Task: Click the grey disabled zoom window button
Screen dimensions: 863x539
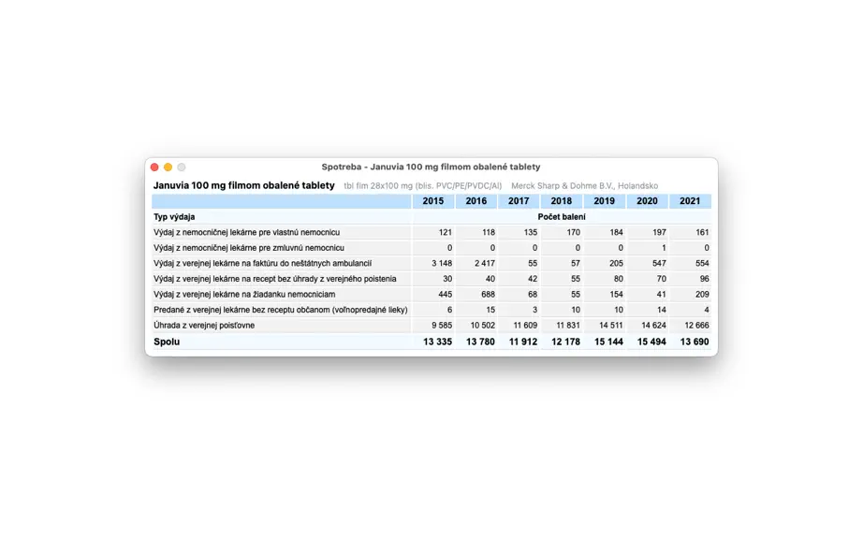Action: point(181,168)
